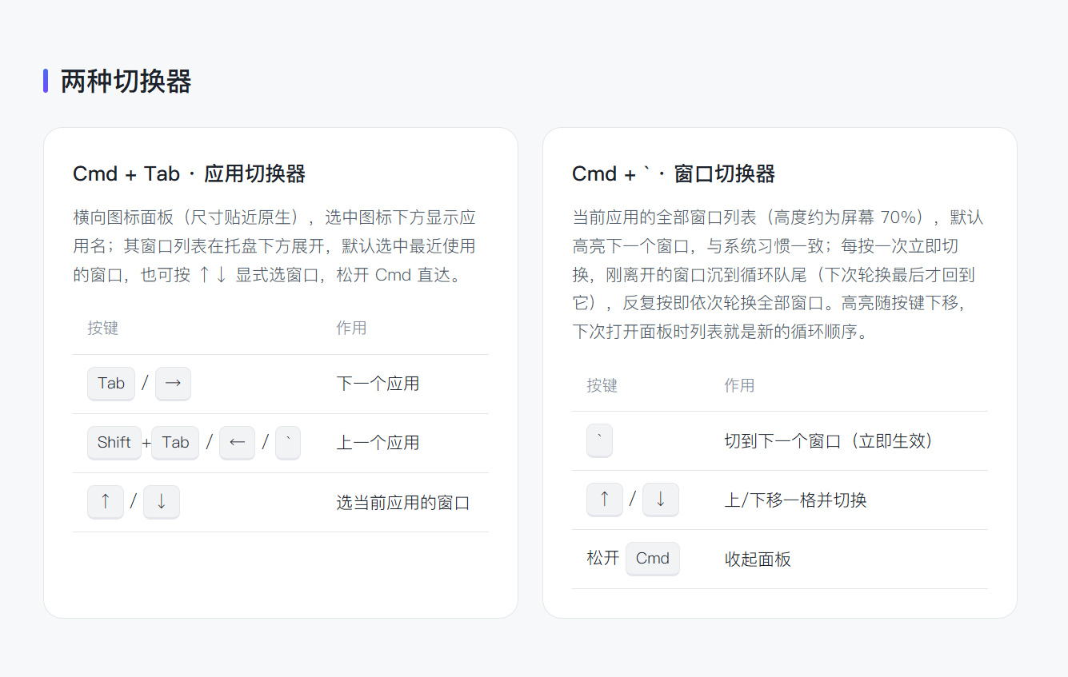Click the 作用 header in the 窗口切换器 table
1068x677 pixels.
click(740, 385)
